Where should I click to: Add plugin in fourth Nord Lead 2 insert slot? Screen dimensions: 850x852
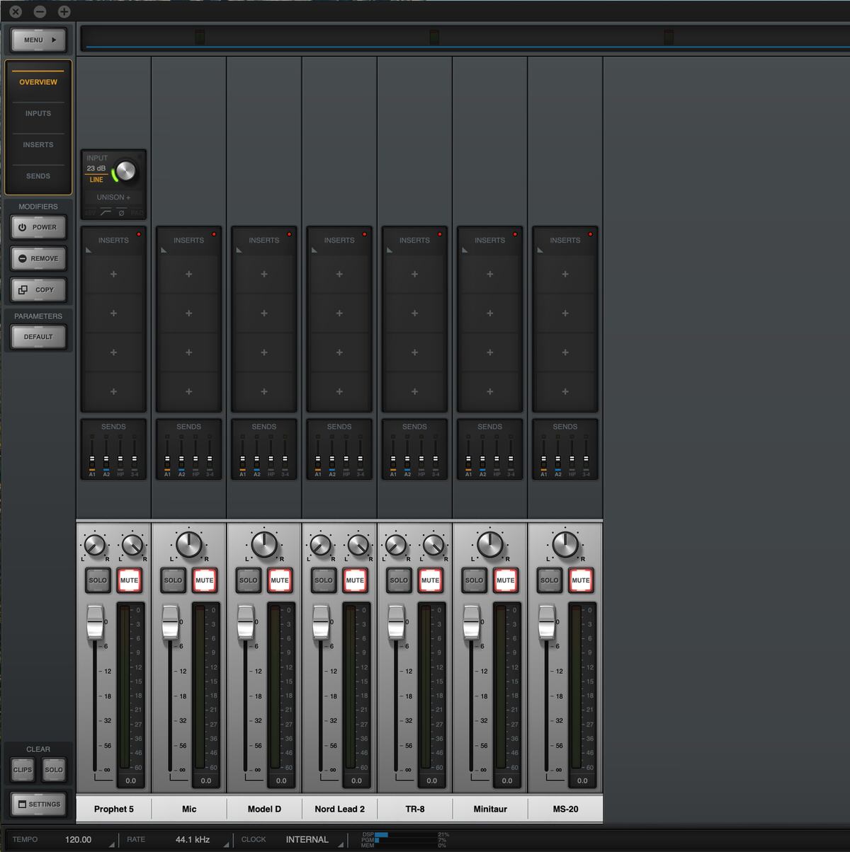[x=339, y=391]
